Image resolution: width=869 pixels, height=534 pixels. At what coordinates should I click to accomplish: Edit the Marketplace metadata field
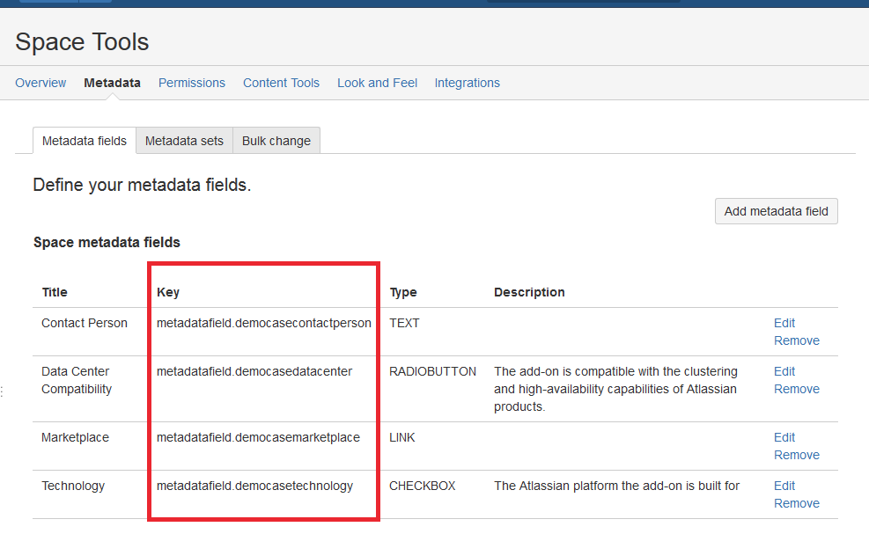click(x=784, y=437)
